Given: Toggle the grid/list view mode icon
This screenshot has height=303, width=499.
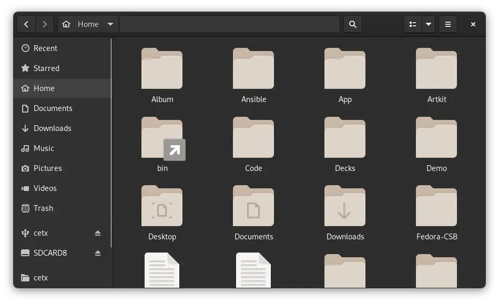Looking at the screenshot, I should click(x=412, y=24).
